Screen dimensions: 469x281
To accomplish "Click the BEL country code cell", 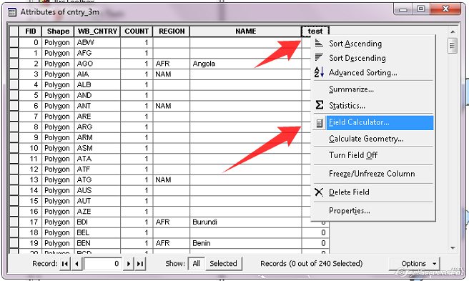I will 97,232.
